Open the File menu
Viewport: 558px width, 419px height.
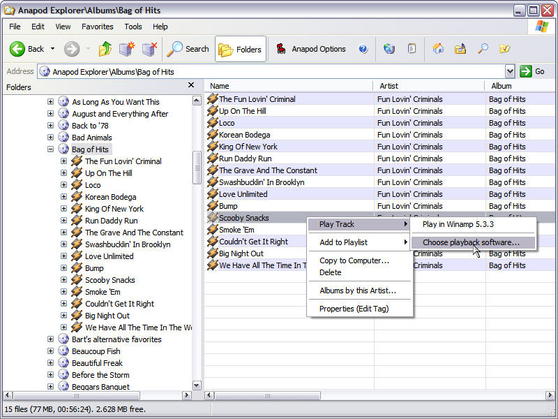click(15, 27)
